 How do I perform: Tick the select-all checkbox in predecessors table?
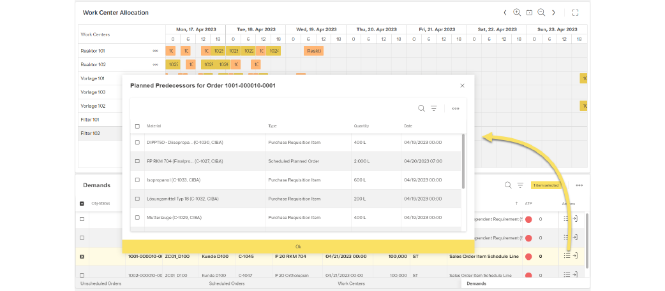click(x=137, y=126)
